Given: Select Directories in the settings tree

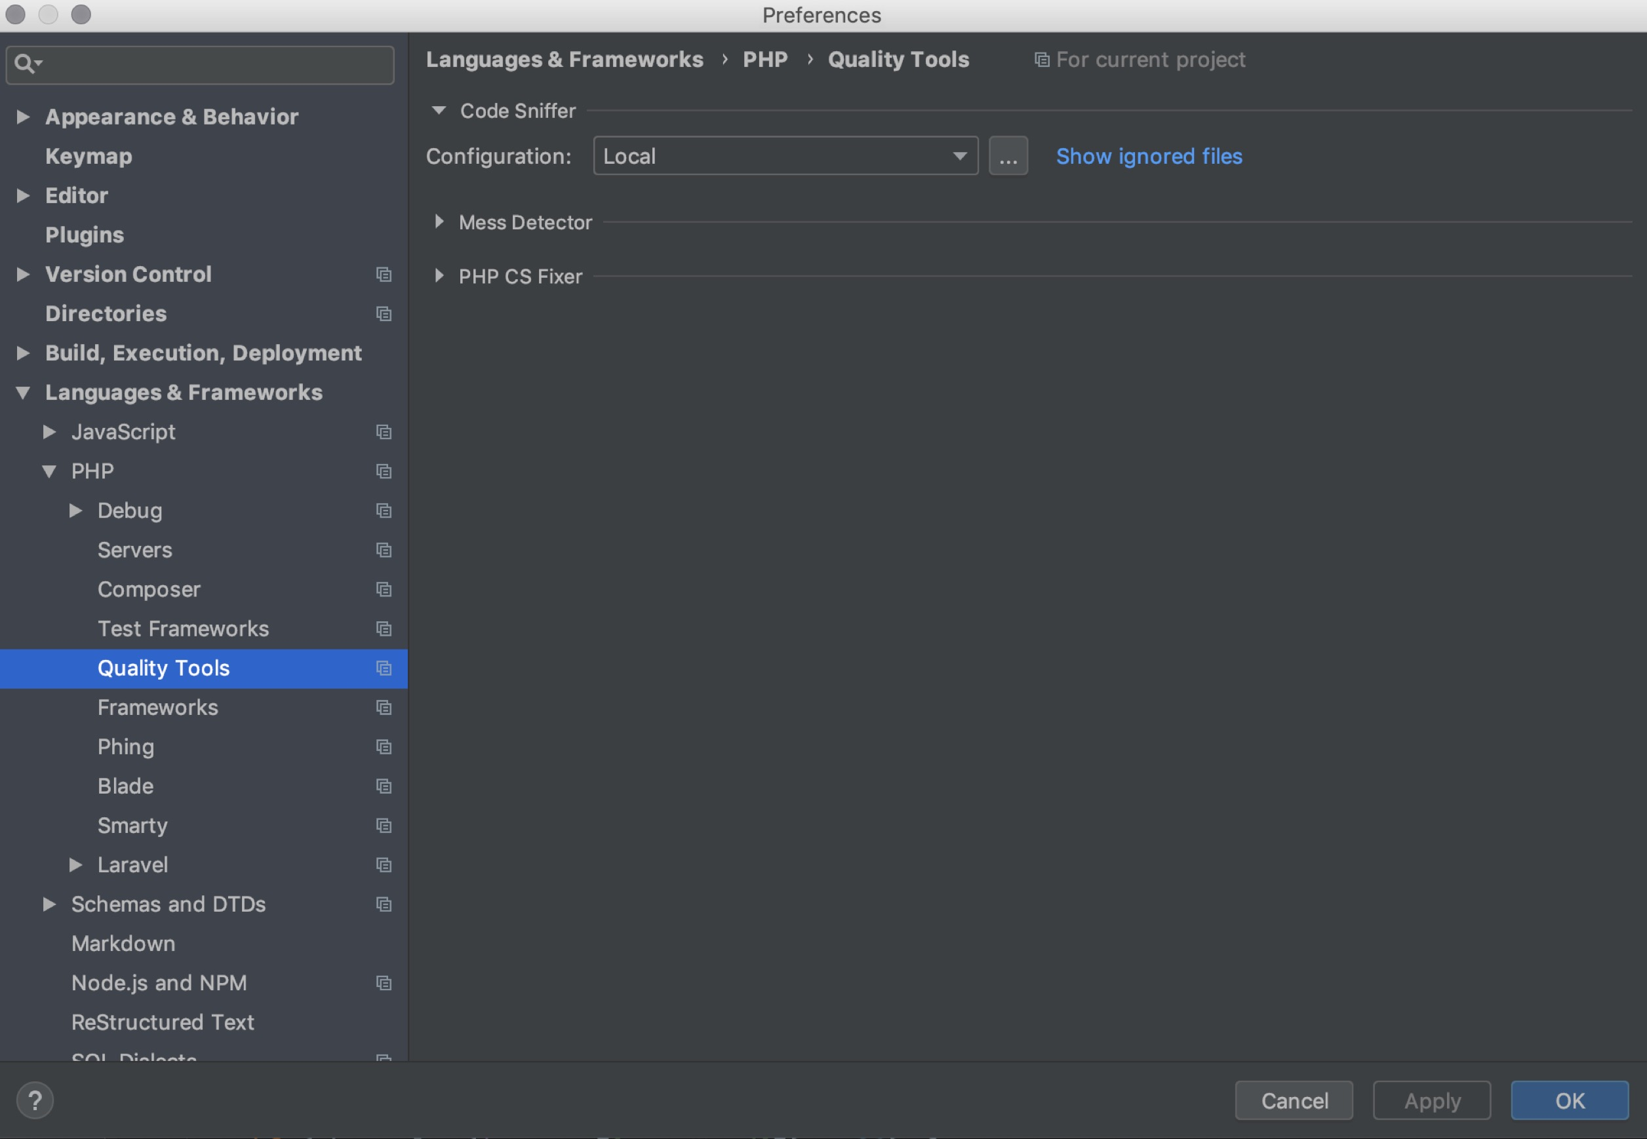Looking at the screenshot, I should pos(106,313).
